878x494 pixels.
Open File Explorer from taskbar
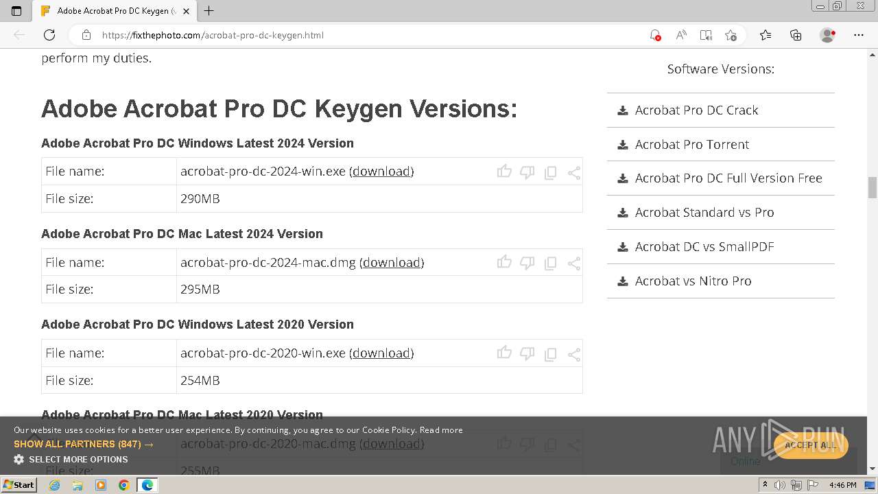point(78,484)
